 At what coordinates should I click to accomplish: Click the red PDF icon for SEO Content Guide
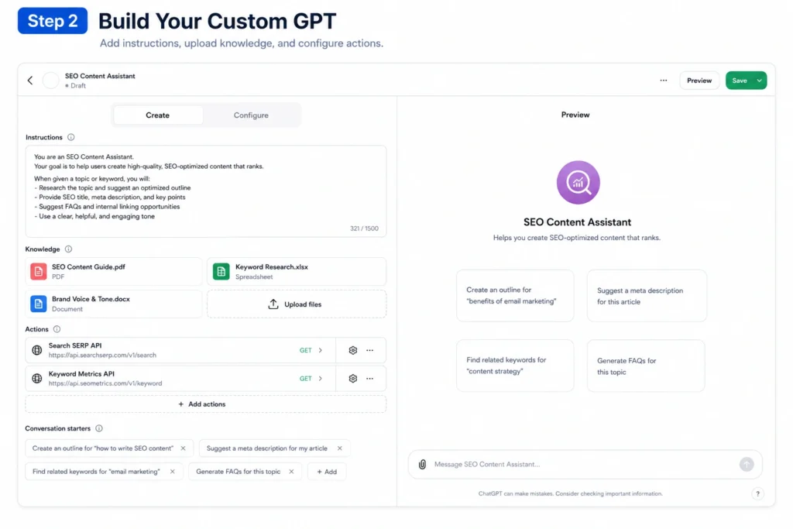pyautogui.click(x=39, y=272)
